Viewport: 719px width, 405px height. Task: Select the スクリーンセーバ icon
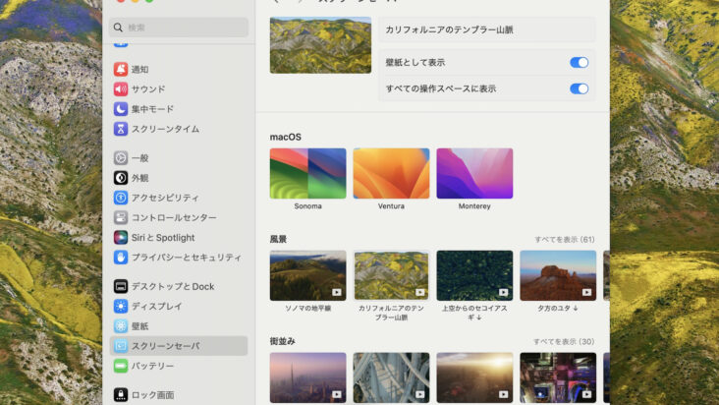pos(121,346)
